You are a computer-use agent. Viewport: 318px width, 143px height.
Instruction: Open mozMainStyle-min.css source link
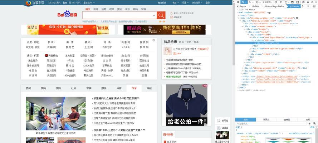[302, 133]
